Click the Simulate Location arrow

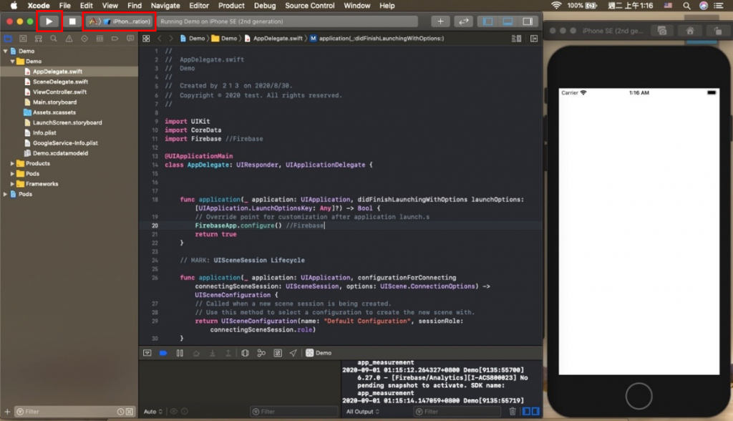(x=293, y=353)
